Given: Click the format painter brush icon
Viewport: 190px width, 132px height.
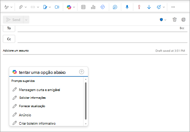Looking at the screenshot, I should coord(159,7).
